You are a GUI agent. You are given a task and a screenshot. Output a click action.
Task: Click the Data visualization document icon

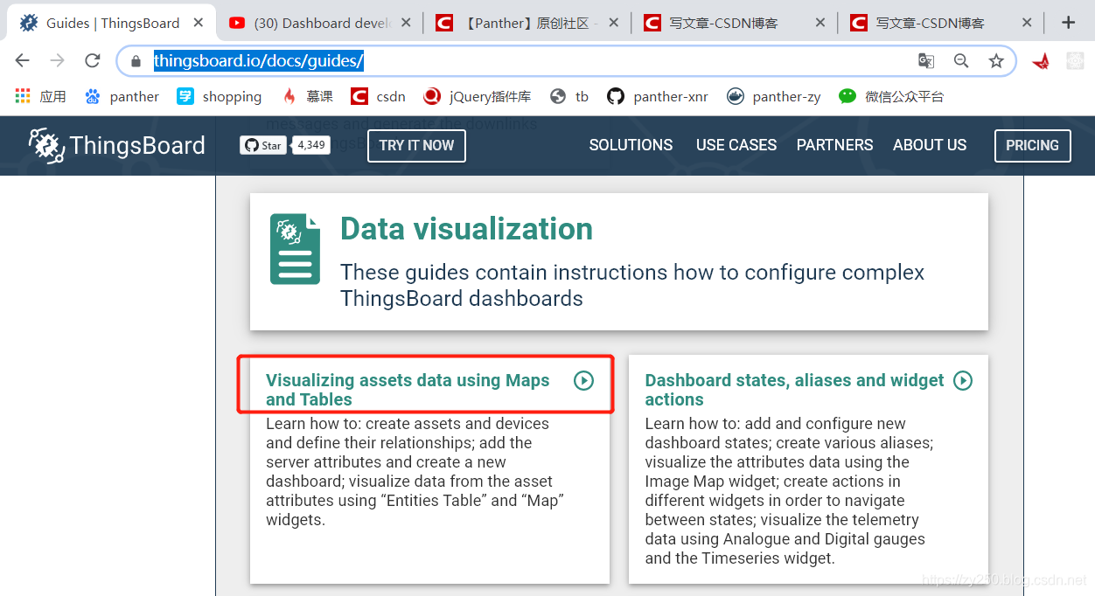coord(295,249)
